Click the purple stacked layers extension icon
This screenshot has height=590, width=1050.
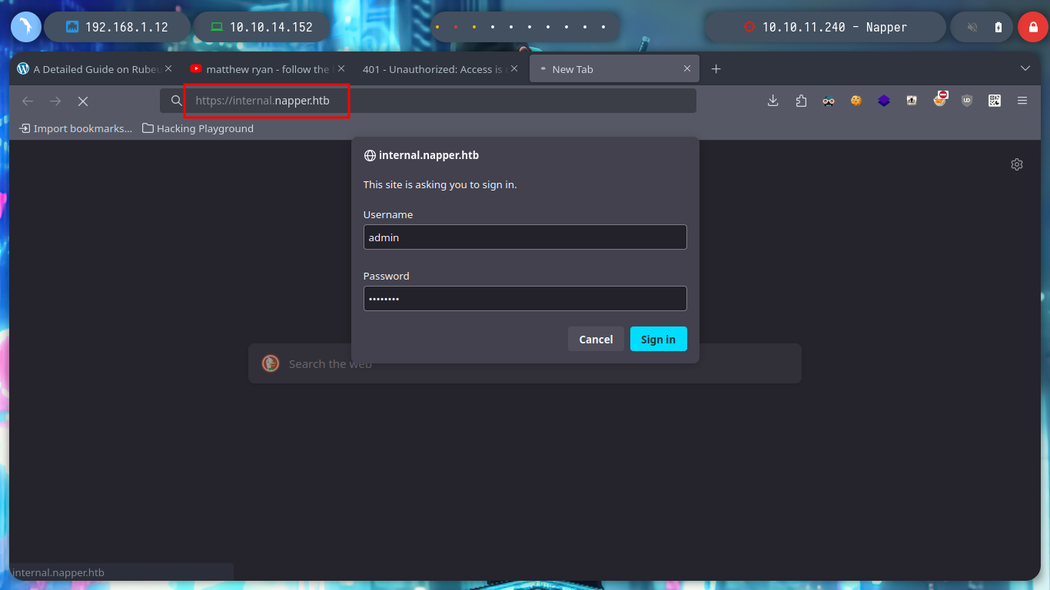pos(884,101)
